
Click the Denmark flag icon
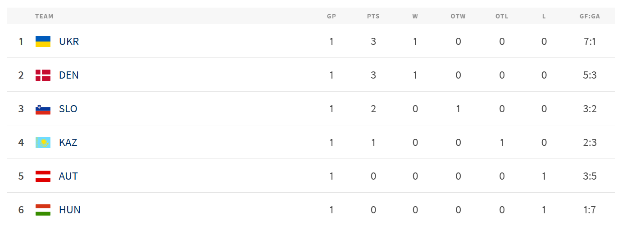click(43, 75)
